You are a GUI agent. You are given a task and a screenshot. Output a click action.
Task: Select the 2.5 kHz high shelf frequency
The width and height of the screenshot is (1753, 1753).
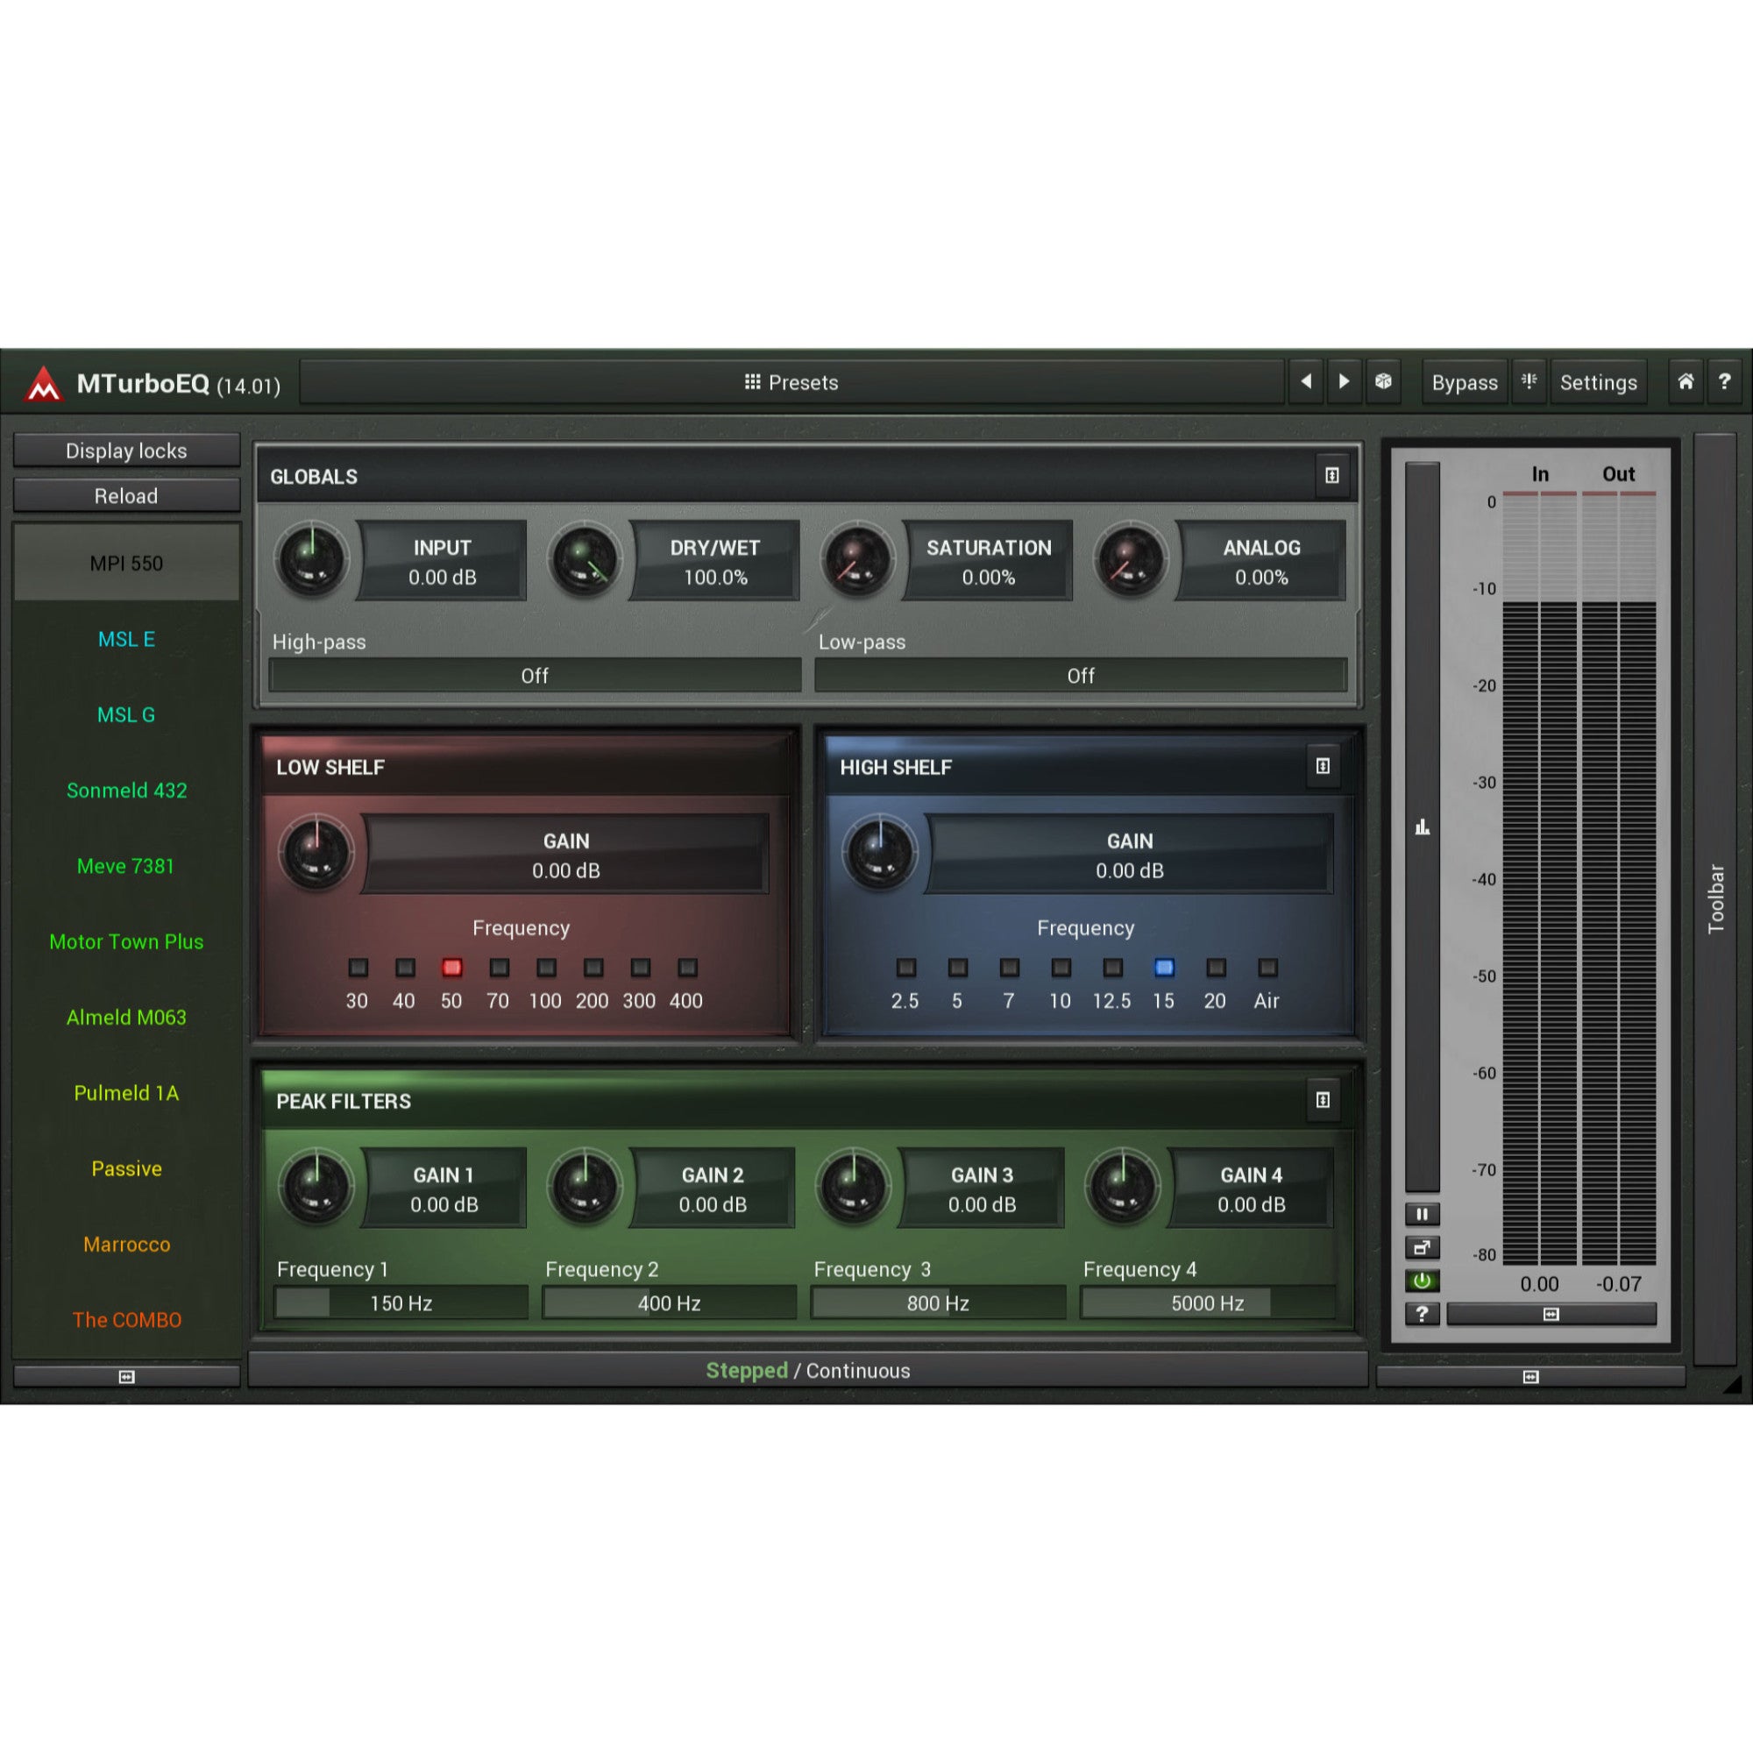pyautogui.click(x=905, y=968)
